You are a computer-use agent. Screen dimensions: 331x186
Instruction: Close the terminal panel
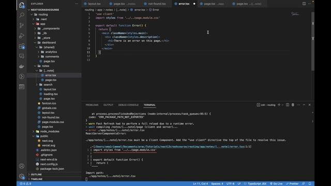(309, 105)
